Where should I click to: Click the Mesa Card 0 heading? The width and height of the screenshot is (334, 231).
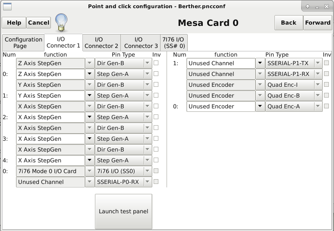coord(208,23)
